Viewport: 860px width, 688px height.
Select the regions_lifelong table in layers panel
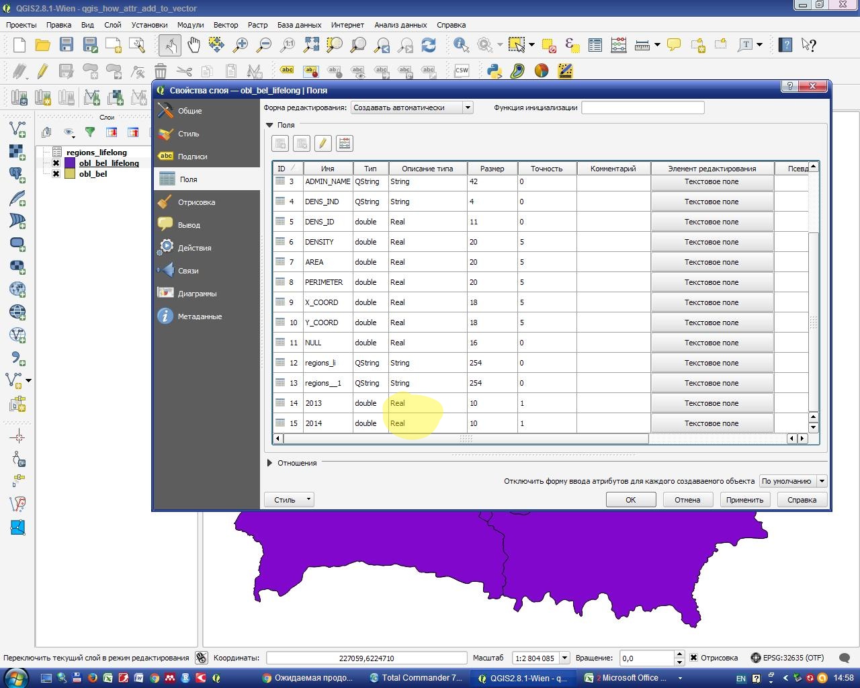pos(96,152)
